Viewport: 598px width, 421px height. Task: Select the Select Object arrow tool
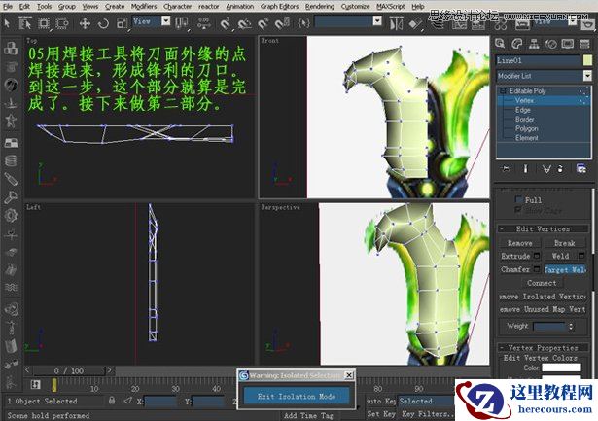click(x=7, y=23)
